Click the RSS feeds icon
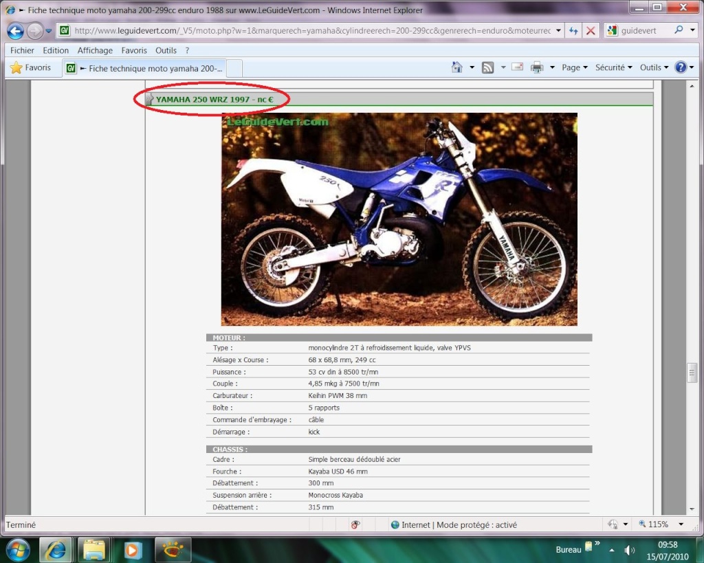 (x=487, y=67)
